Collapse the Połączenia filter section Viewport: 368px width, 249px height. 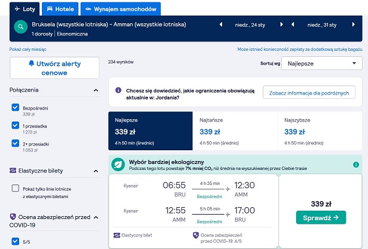[x=96, y=90]
